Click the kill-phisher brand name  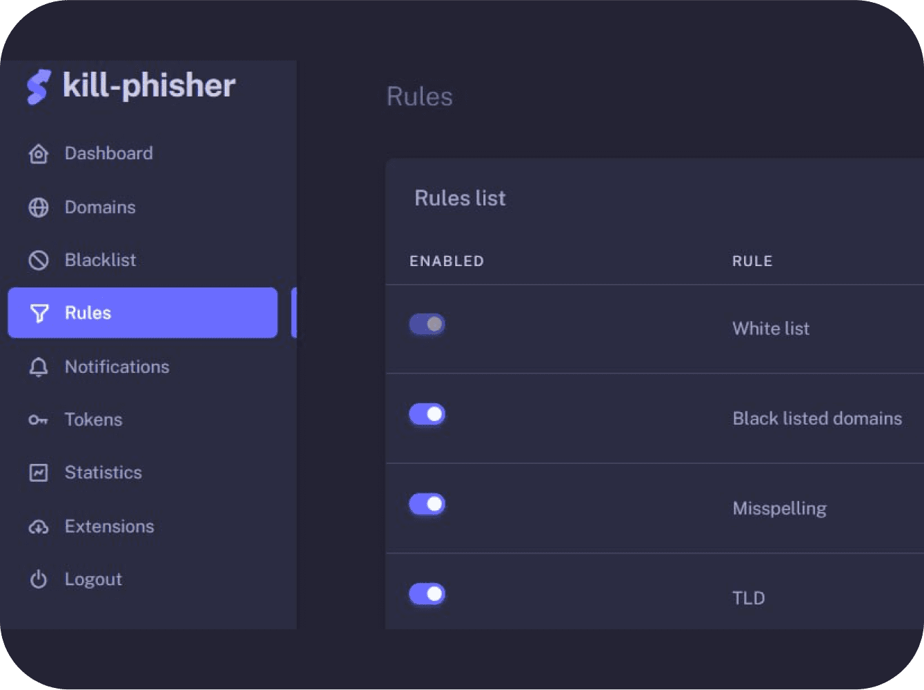pyautogui.click(x=149, y=85)
